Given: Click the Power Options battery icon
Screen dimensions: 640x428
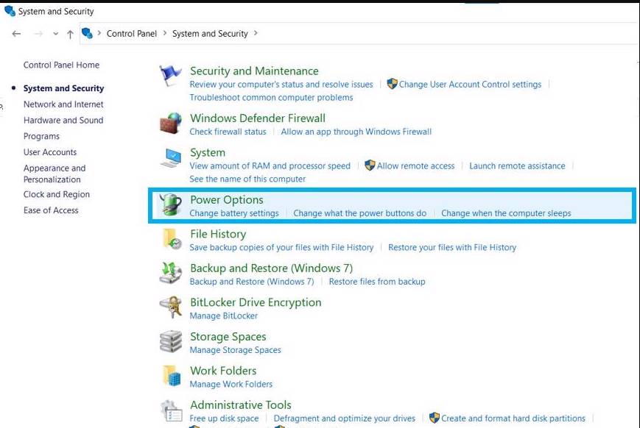Looking at the screenshot, I should [x=171, y=205].
